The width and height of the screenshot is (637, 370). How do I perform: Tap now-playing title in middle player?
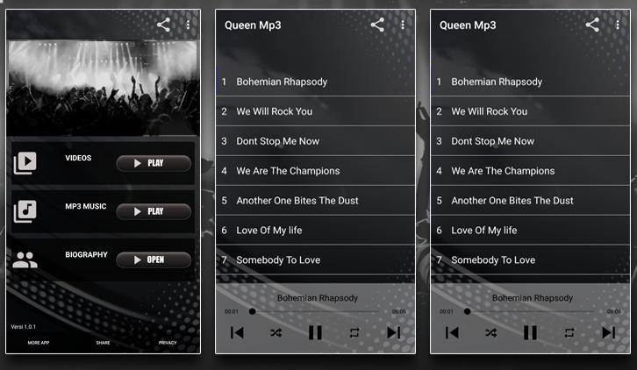pos(318,298)
